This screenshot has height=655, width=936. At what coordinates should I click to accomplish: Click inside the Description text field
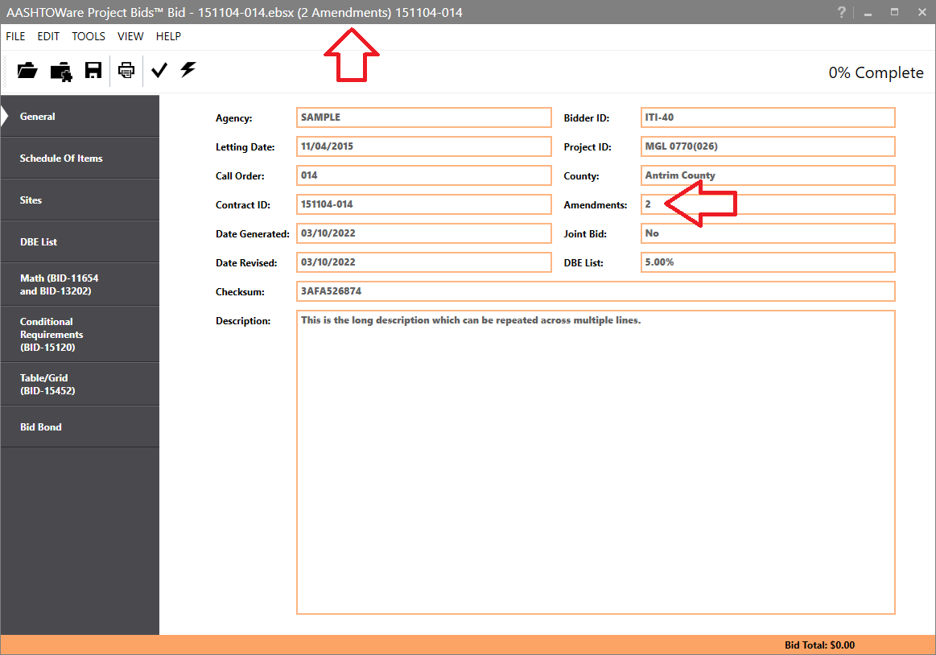pyautogui.click(x=596, y=459)
